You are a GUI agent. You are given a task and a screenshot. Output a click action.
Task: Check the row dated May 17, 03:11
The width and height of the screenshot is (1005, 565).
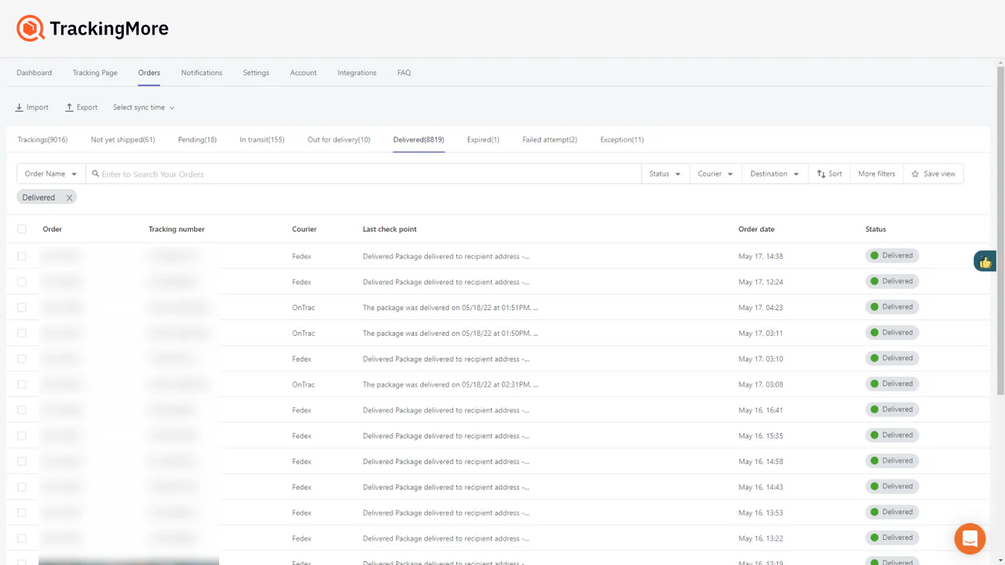point(22,334)
